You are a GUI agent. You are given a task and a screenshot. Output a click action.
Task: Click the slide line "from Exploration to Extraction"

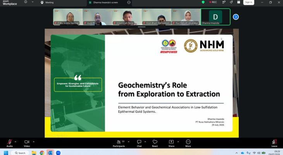pos(169,94)
